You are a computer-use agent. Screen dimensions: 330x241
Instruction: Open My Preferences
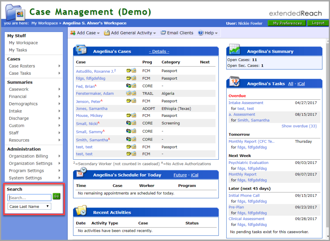click(287, 23)
